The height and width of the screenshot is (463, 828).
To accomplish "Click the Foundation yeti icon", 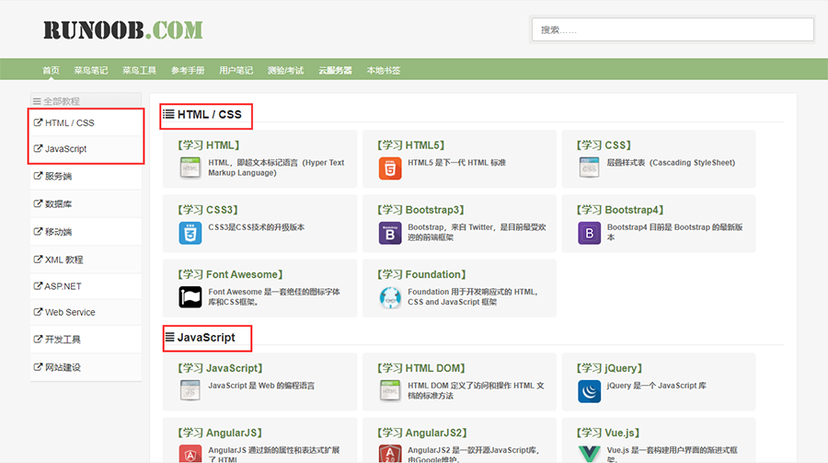I will tap(390, 297).
